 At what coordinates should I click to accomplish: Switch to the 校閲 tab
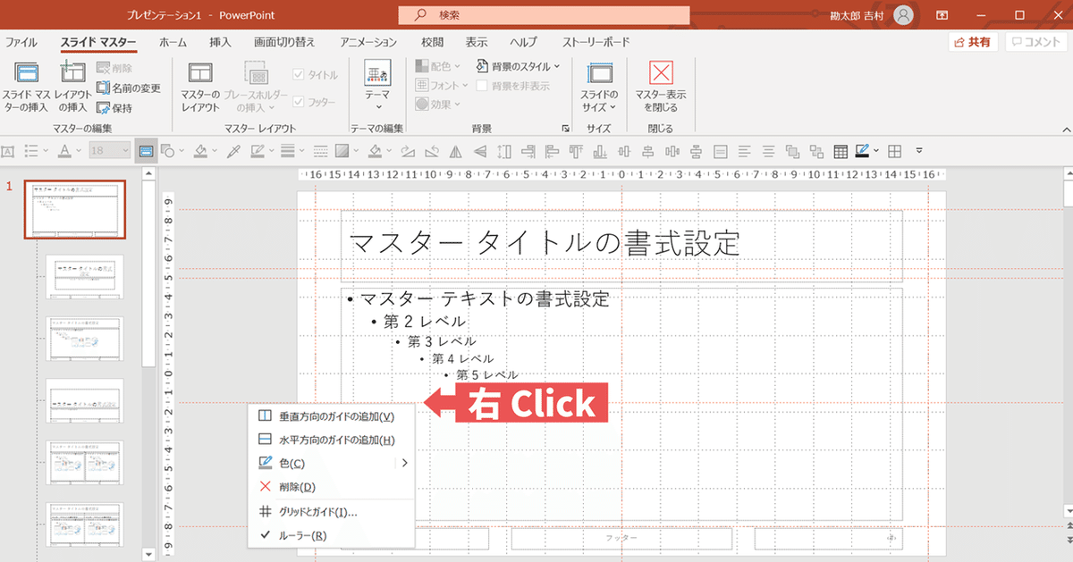point(432,42)
